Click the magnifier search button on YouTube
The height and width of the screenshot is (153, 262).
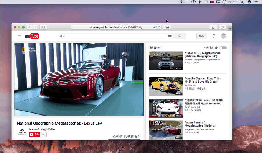coord(180,36)
